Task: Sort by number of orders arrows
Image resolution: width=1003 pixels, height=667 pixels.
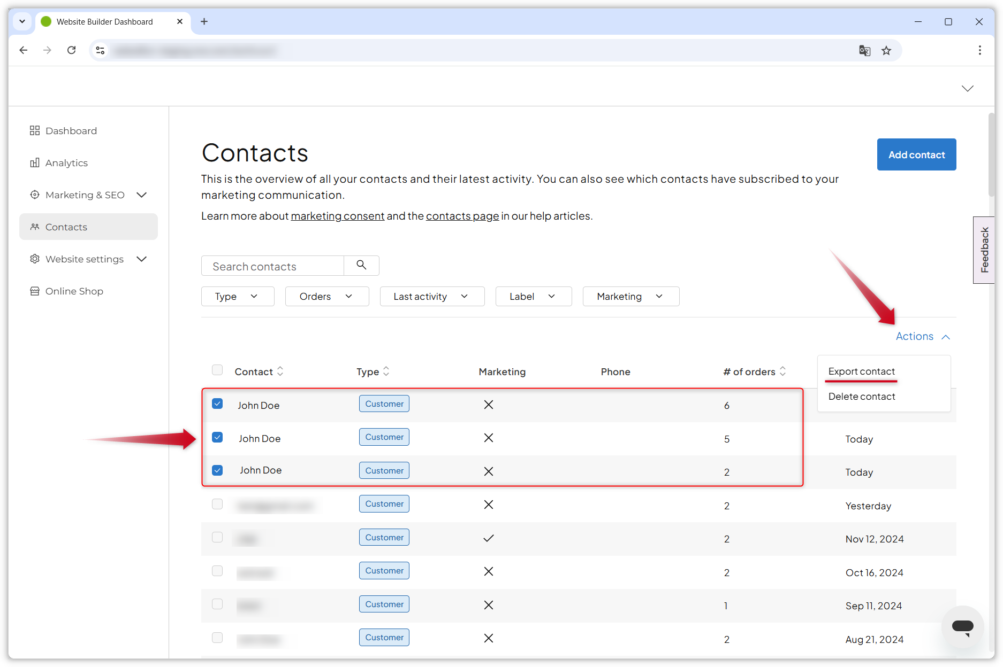Action: (782, 371)
